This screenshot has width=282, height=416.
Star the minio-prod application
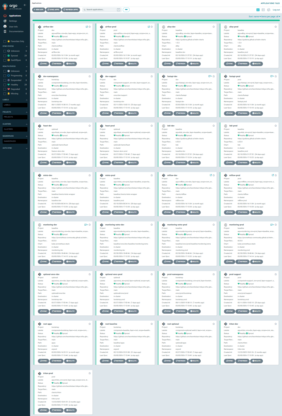[x=152, y=175]
